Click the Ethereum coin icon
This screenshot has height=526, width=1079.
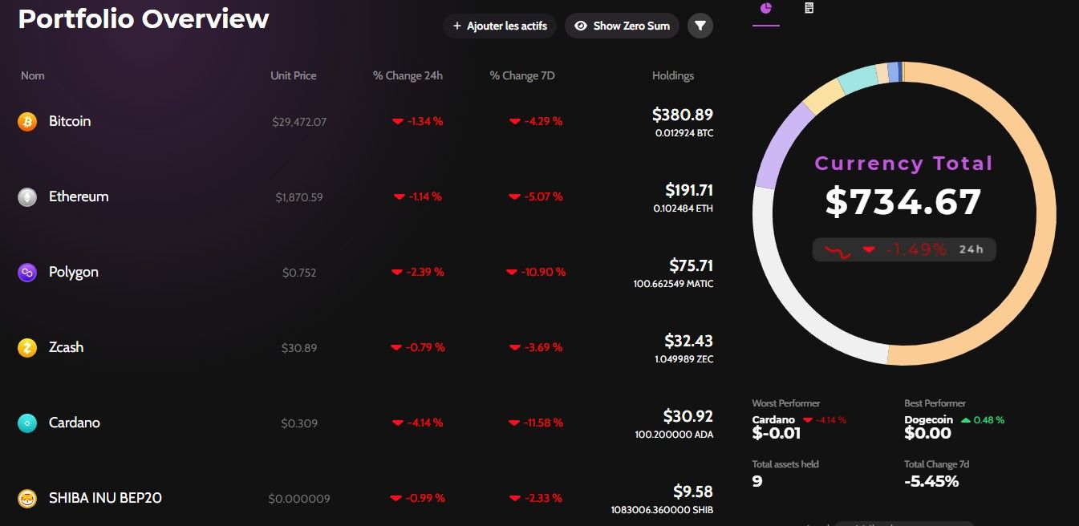pos(27,197)
